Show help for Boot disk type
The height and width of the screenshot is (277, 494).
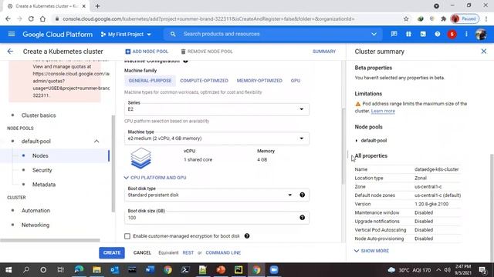[302, 195]
